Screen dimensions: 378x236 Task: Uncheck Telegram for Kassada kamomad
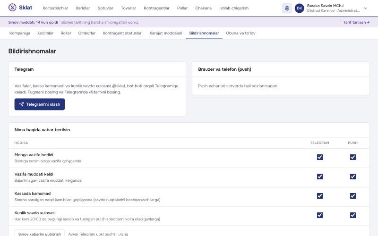(x=320, y=196)
